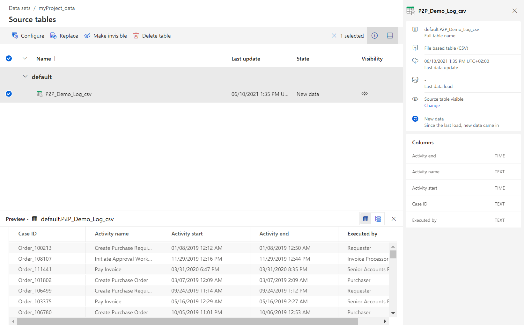Open Data sets breadcrumb link
The image size is (524, 325).
coord(20,8)
